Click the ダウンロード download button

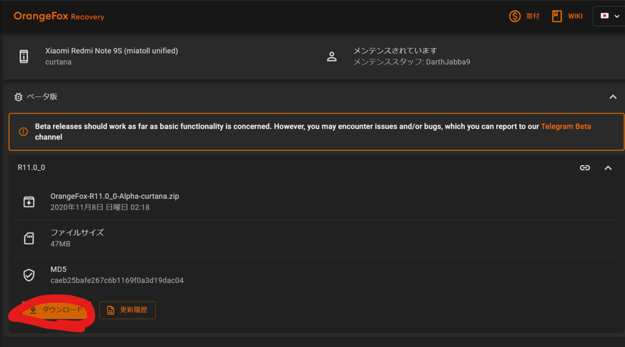point(56,310)
